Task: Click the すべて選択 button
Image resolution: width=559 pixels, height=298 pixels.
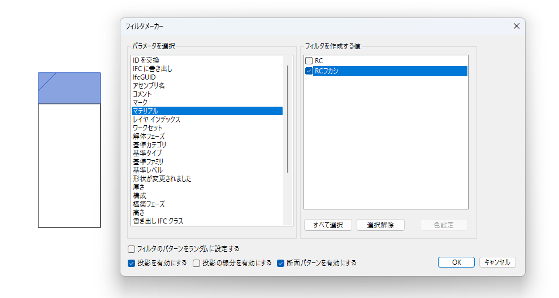Action: tap(328, 225)
